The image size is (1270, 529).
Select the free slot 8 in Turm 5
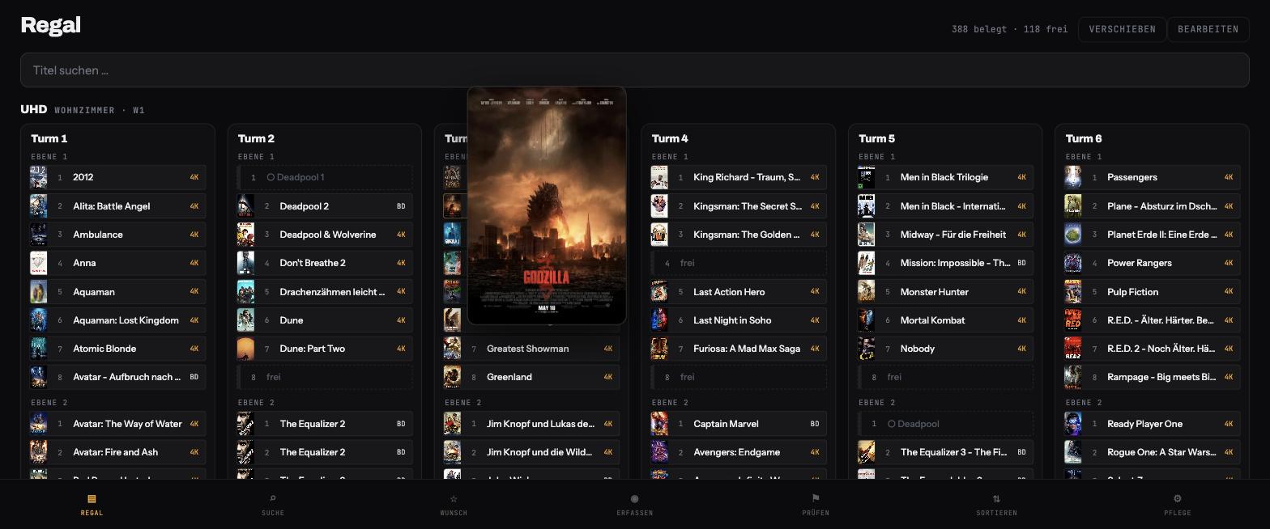(945, 377)
